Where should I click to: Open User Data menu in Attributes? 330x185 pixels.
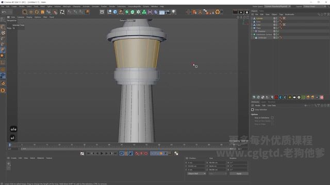[272, 105]
